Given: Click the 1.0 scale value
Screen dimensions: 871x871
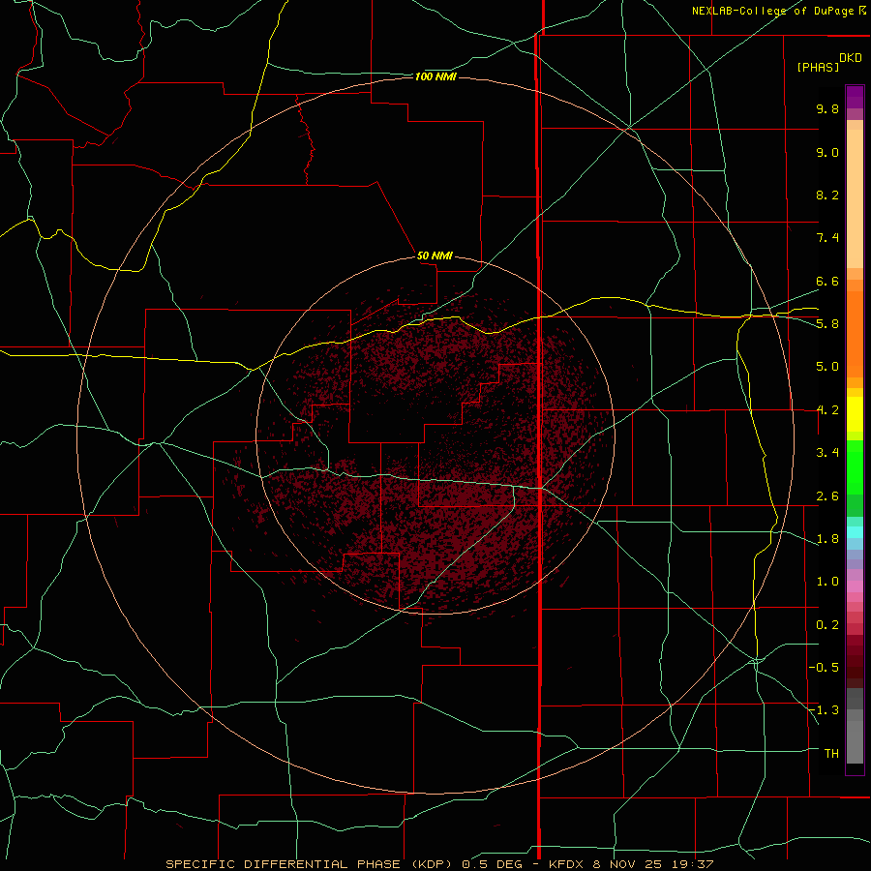Looking at the screenshot, I should pyautogui.click(x=827, y=582).
